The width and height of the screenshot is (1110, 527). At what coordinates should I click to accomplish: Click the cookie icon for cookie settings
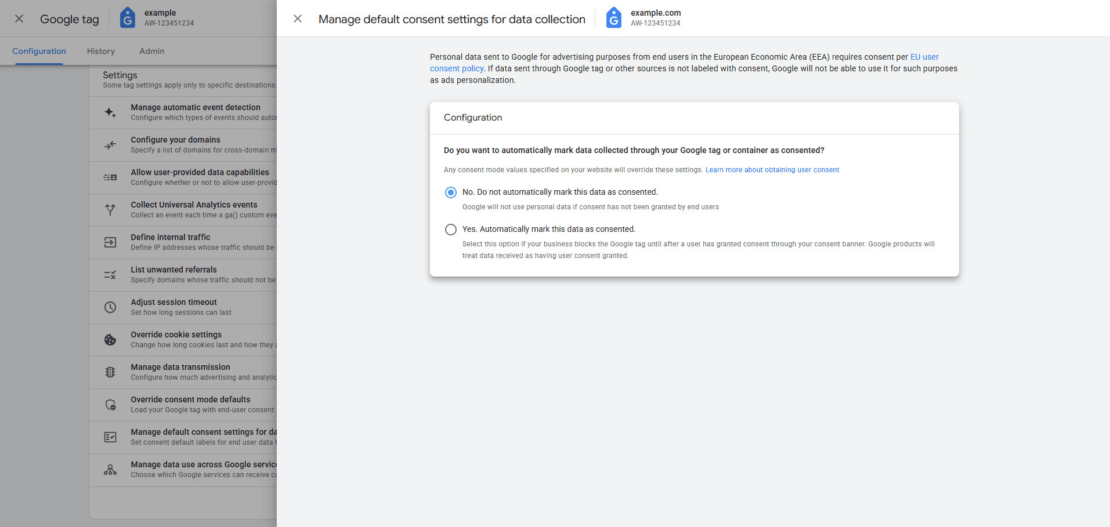point(110,340)
